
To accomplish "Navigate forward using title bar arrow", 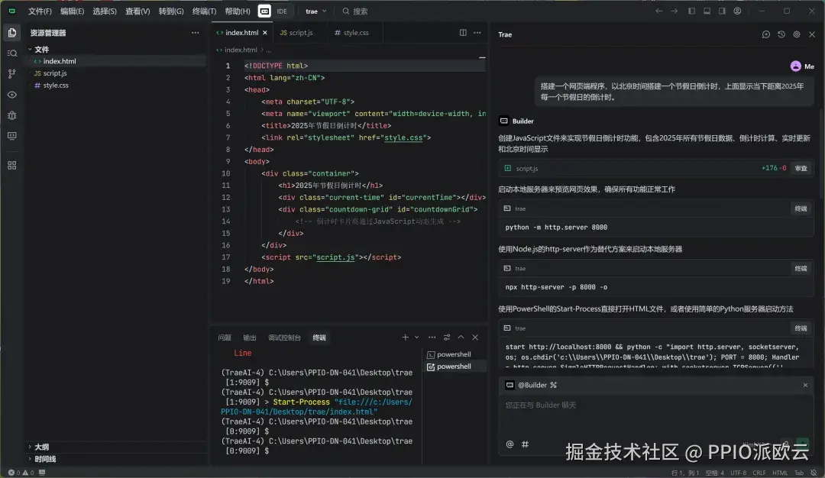I will (674, 11).
